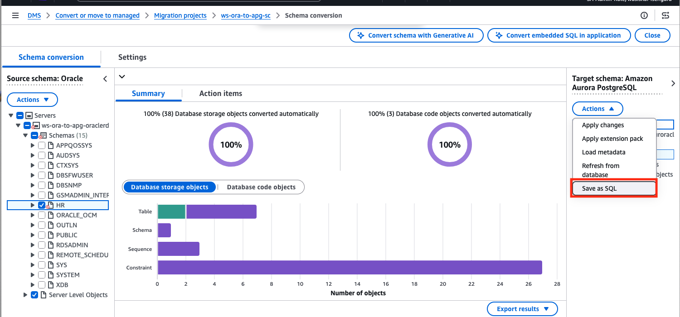Open the Summary tab
The height and width of the screenshot is (317, 680).
click(148, 93)
